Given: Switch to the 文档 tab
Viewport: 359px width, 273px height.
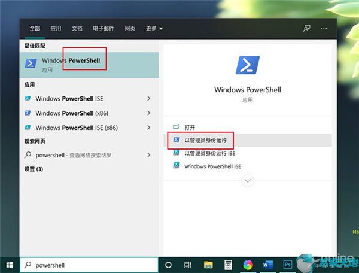Looking at the screenshot, I should pos(77,28).
